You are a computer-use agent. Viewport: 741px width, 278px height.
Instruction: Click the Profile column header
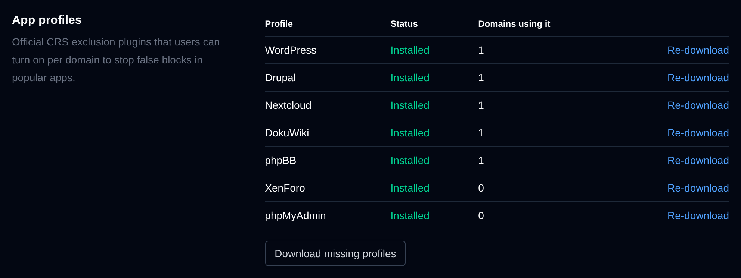pos(279,24)
